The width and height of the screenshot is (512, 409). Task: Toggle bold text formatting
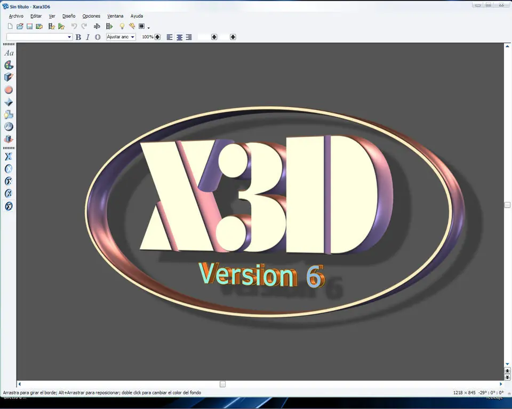pyautogui.click(x=78, y=37)
